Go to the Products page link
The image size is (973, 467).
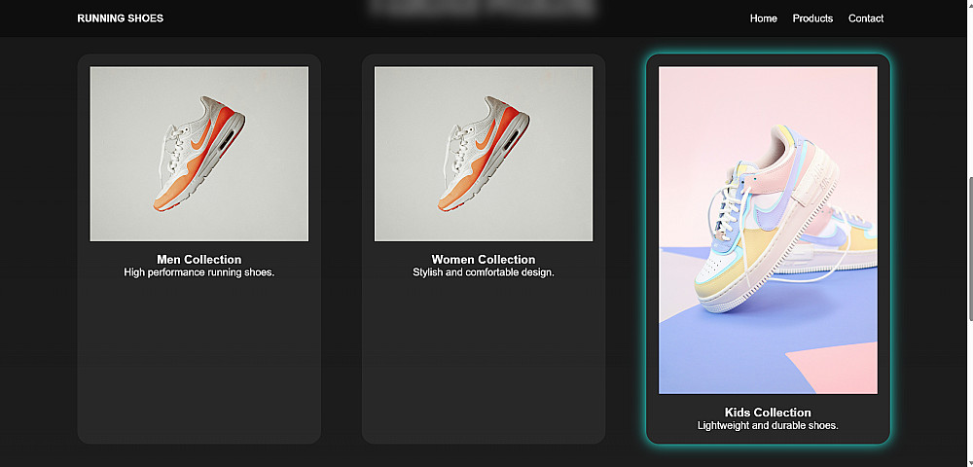click(x=812, y=18)
